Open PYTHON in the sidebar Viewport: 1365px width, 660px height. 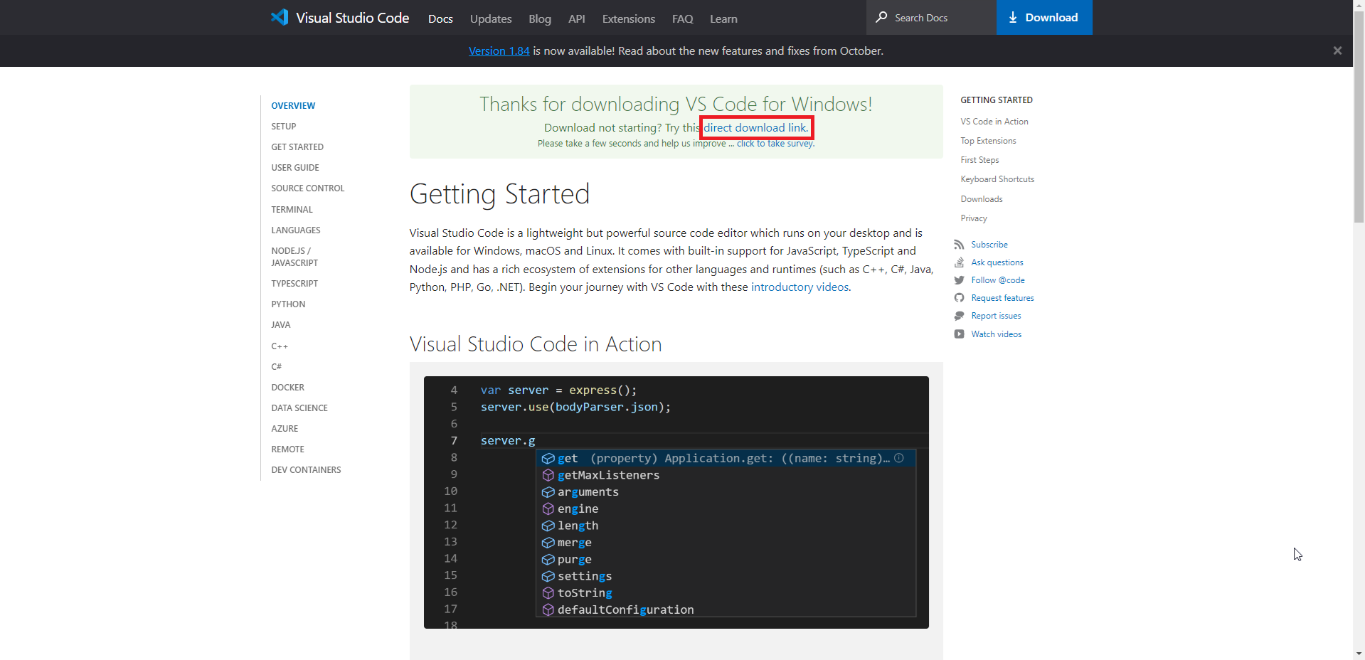[288, 304]
